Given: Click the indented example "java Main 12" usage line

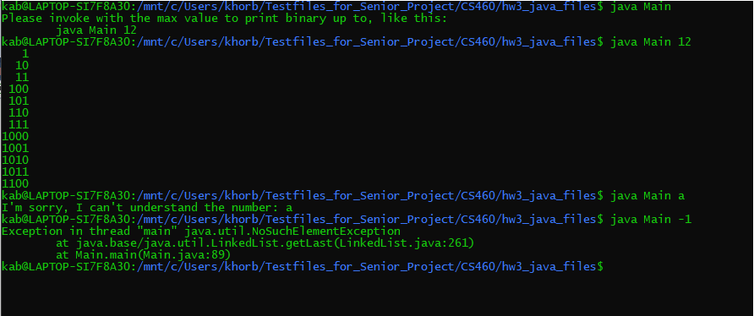Looking at the screenshot, I should (96, 30).
